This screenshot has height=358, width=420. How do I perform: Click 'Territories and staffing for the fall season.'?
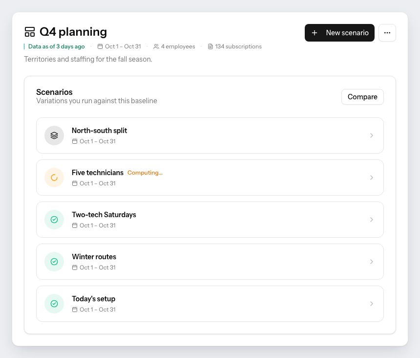click(x=88, y=59)
